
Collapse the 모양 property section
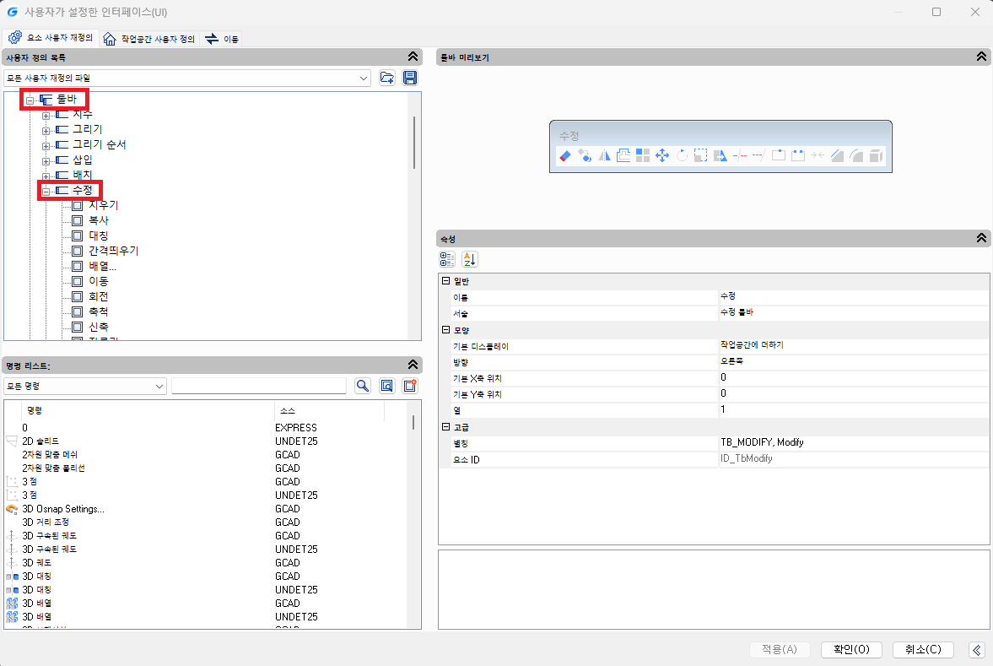click(x=445, y=330)
